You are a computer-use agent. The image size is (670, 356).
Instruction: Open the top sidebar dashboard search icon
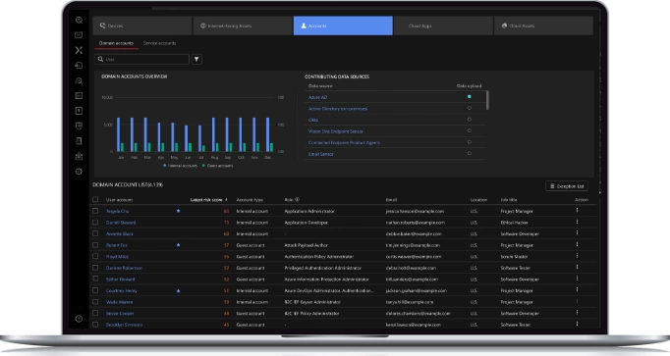[x=79, y=20]
